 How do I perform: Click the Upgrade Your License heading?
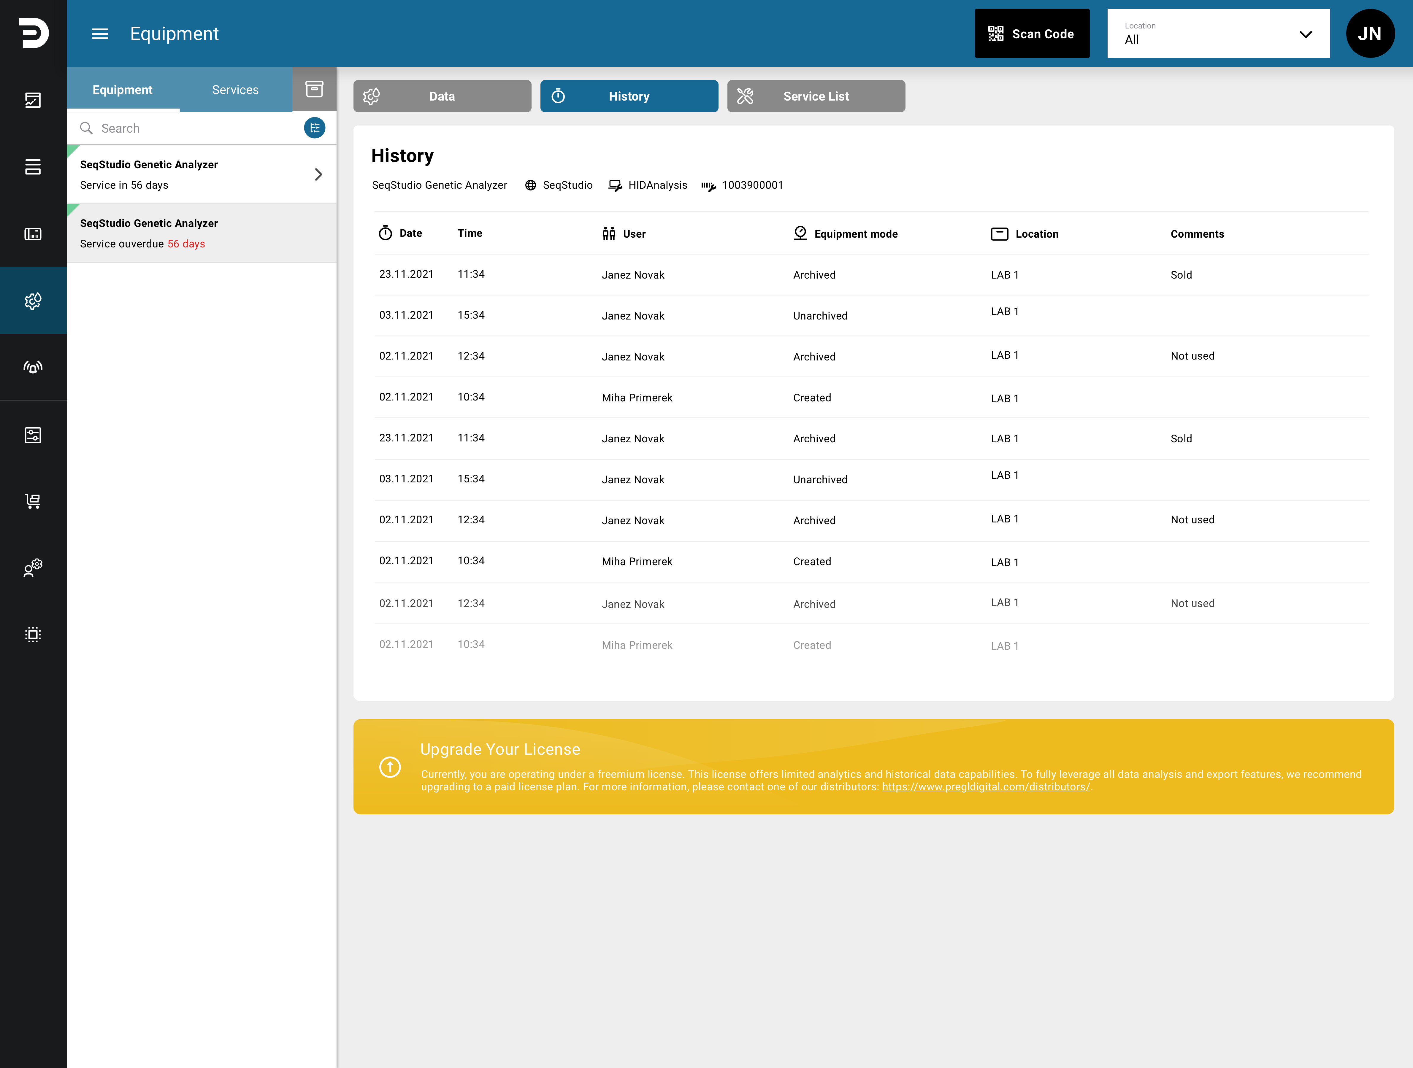point(500,749)
